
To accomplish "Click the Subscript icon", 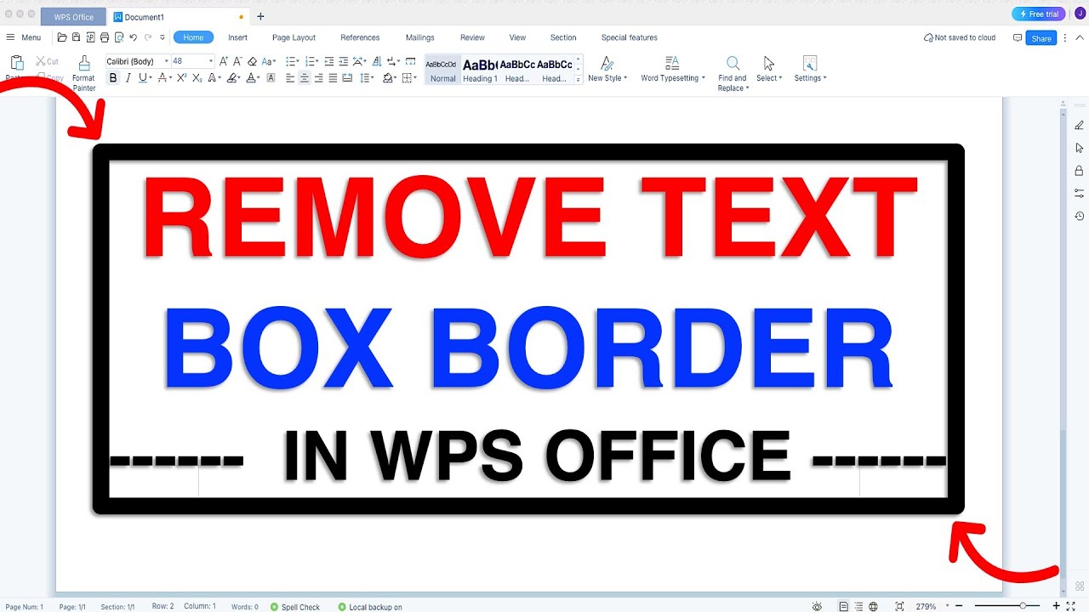I will 197,77.
